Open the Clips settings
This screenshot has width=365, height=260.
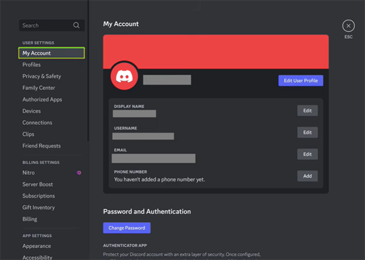point(28,134)
